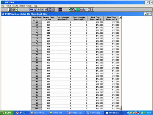Select the 'Total Cost Based on ES' column header
This screenshot has height=115, width=153.
pyautogui.click(x=95, y=18)
